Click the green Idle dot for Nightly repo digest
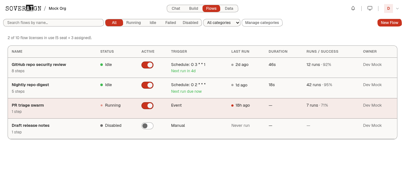The width and height of the screenshot is (405, 182). tap(102, 85)
